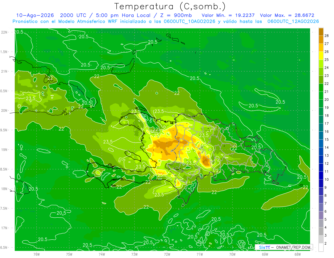Select the purple legend swatch between 5 and 6

[x=321, y=215]
